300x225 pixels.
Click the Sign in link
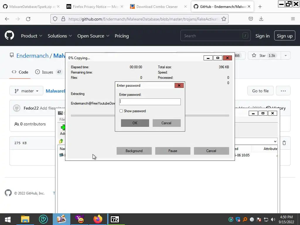tap(262, 36)
